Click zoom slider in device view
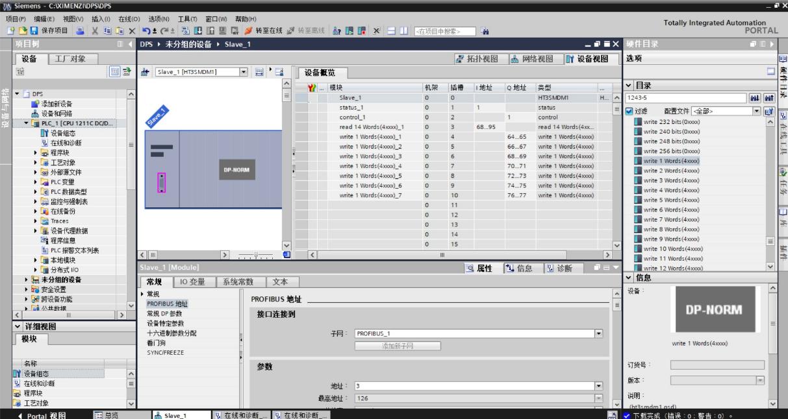This screenshot has height=419, width=788. point(257,254)
